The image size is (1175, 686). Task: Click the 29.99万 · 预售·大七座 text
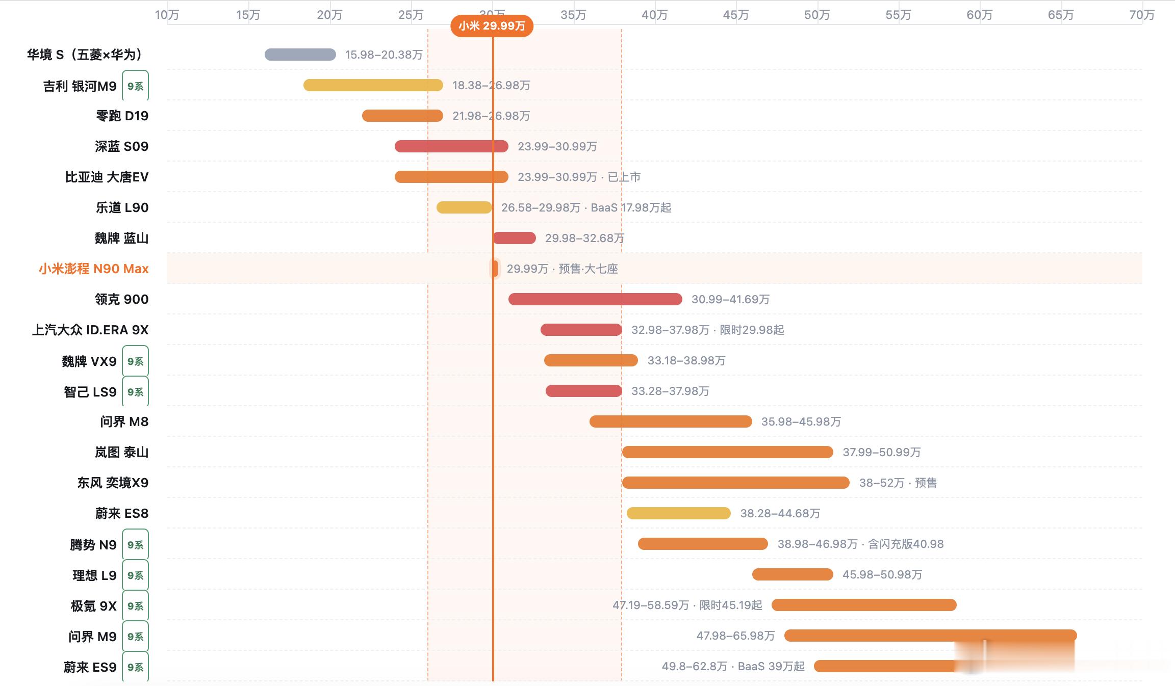tap(563, 269)
